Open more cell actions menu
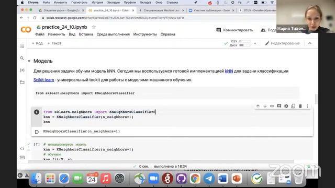This screenshot has width=335, height=188. pos(307,106)
